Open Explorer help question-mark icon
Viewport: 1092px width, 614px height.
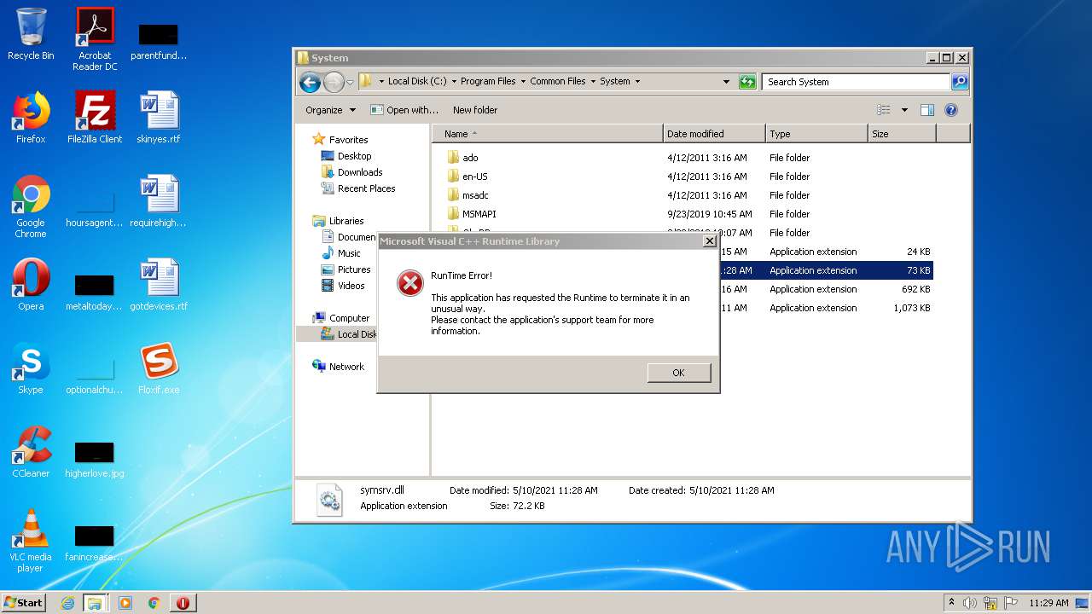951,110
